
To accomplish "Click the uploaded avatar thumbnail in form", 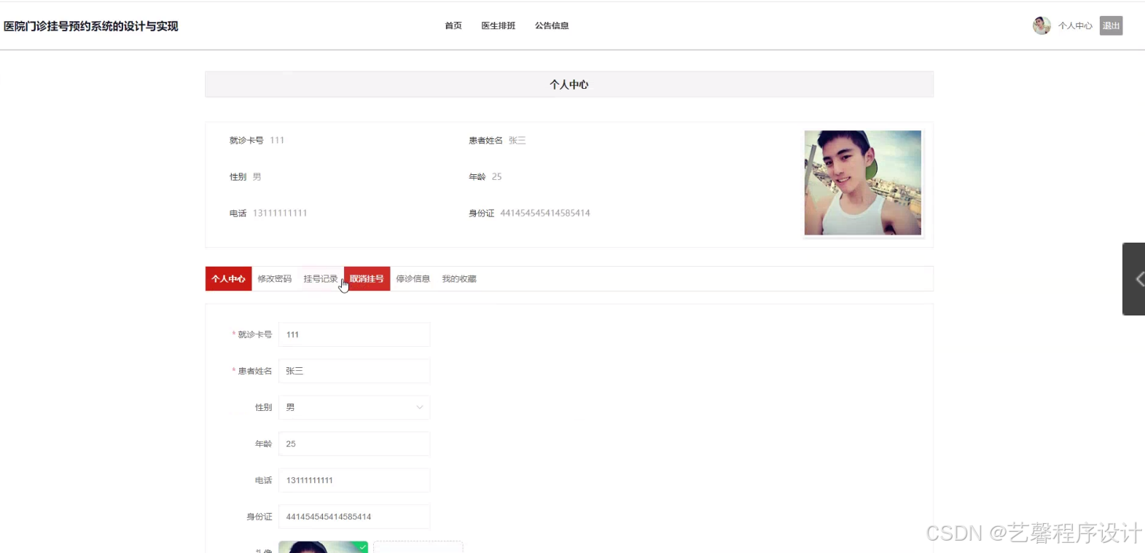I will 323,547.
